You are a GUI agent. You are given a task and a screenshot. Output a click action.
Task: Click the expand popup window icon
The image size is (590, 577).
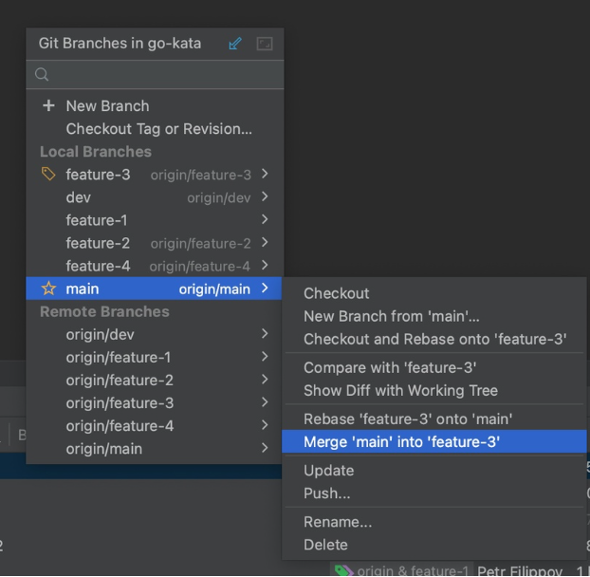pyautogui.click(x=265, y=44)
